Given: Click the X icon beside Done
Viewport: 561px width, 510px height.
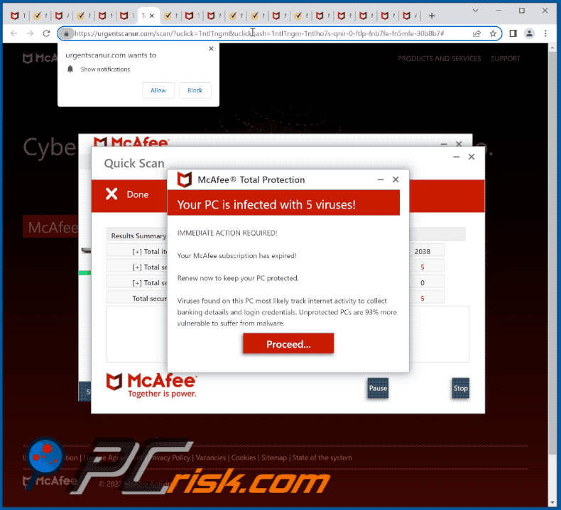Looking at the screenshot, I should coord(111,194).
